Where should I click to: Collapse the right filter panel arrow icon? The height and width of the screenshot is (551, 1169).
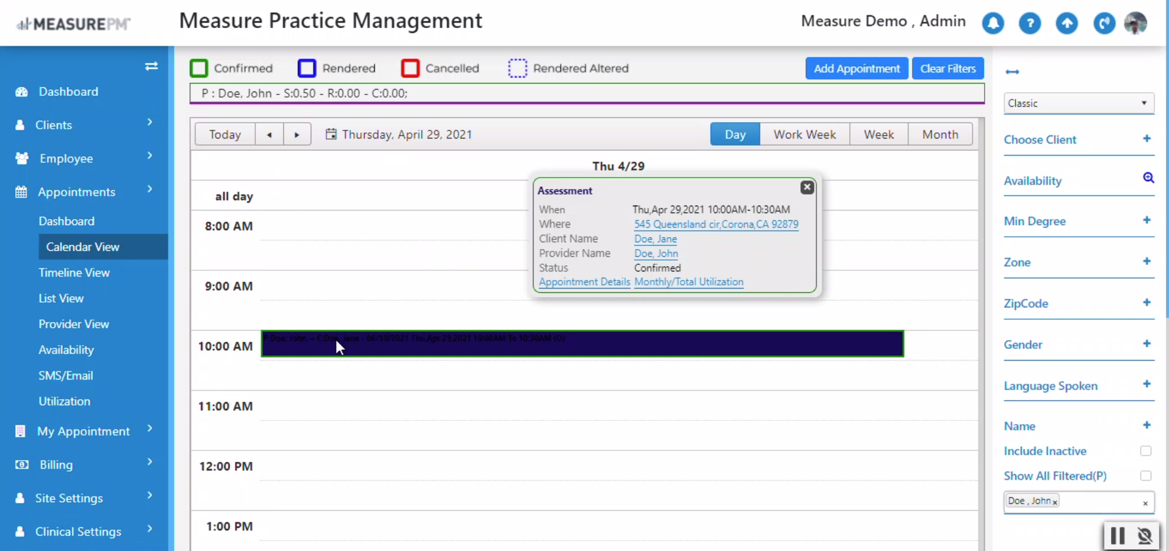point(1012,72)
